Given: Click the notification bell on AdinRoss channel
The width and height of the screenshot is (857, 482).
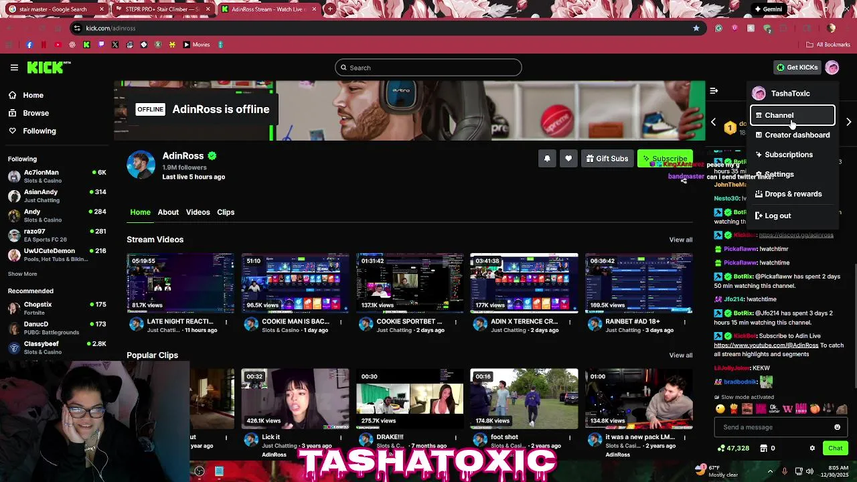Looking at the screenshot, I should coord(547,159).
